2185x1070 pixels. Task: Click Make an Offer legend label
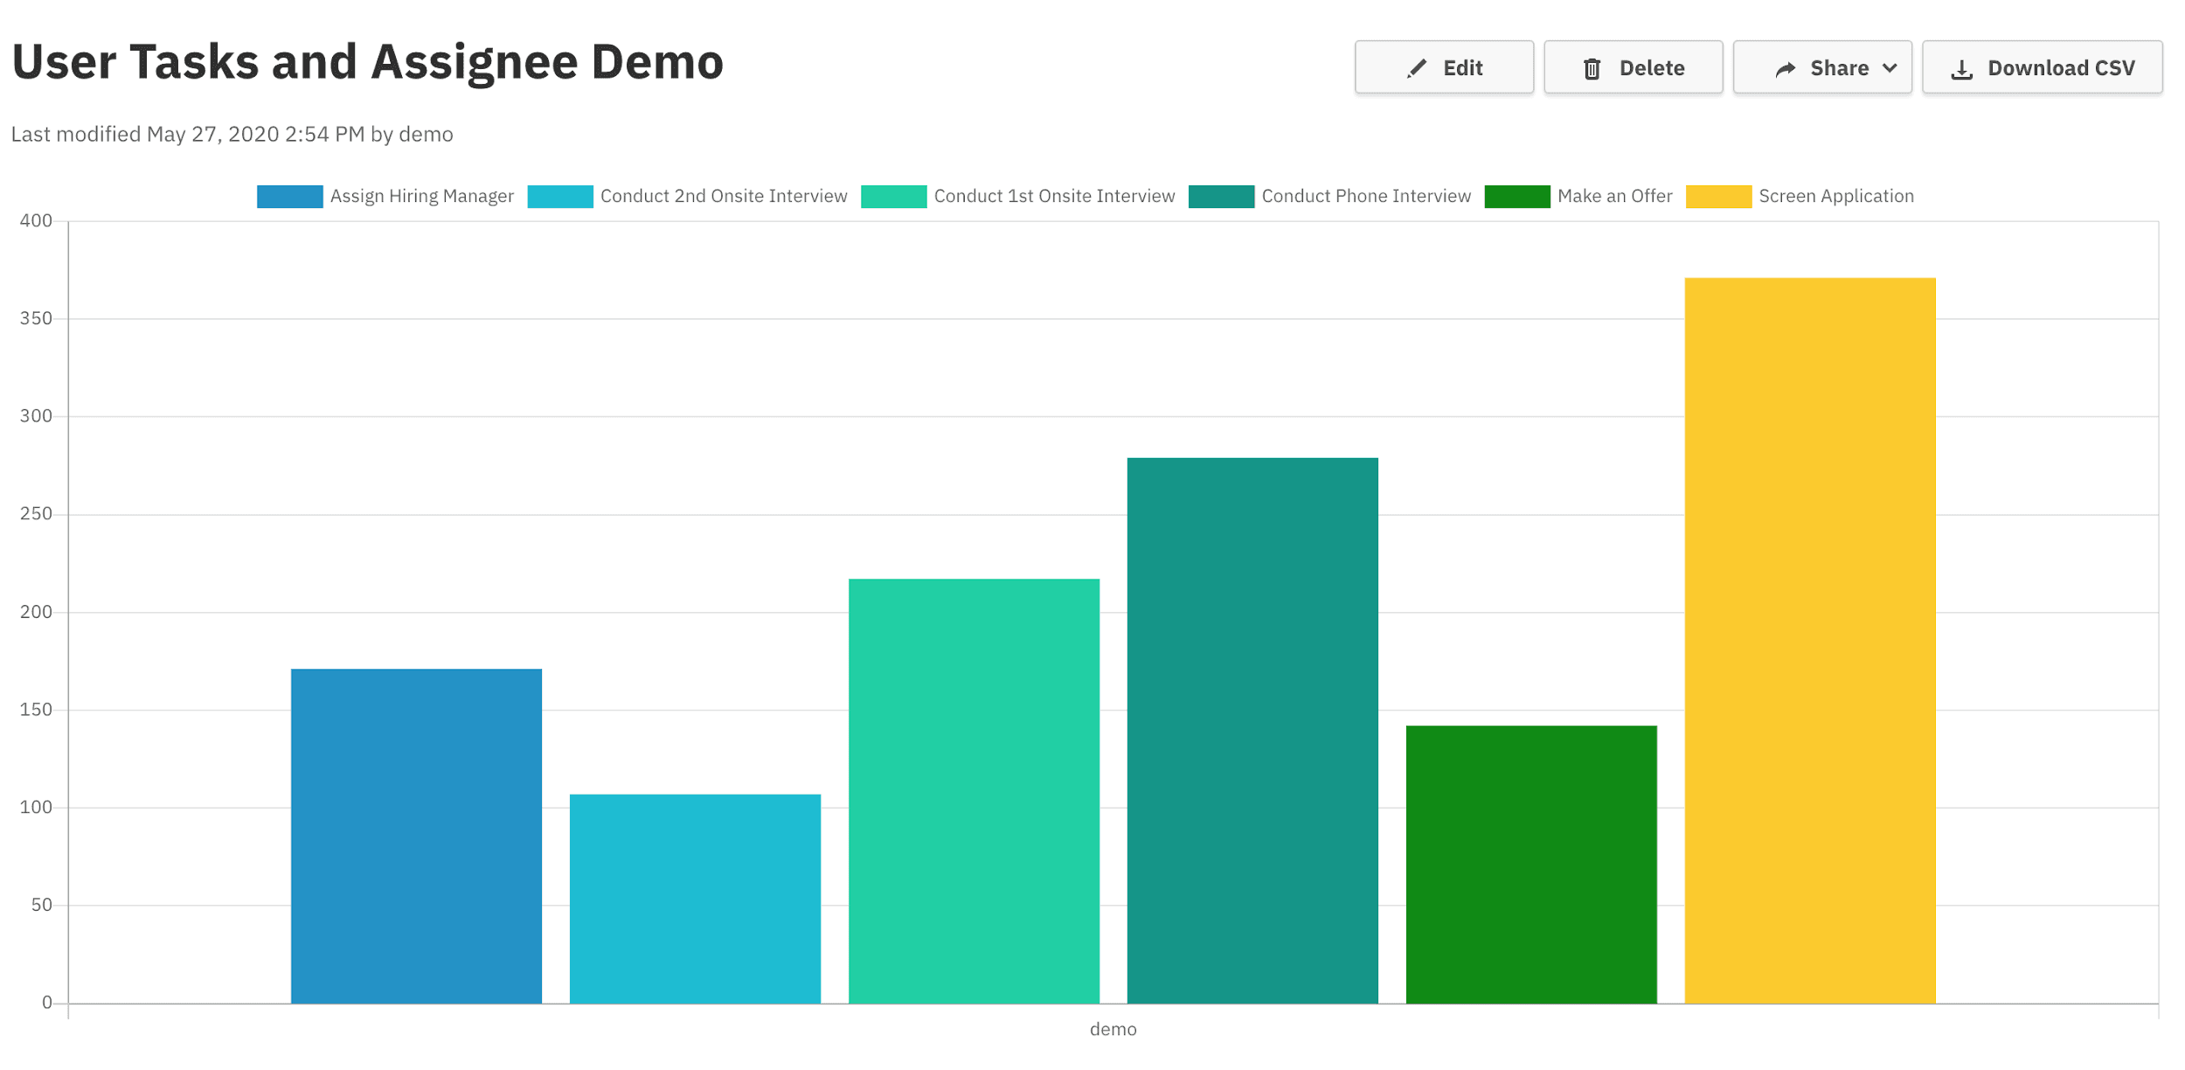click(x=1614, y=197)
